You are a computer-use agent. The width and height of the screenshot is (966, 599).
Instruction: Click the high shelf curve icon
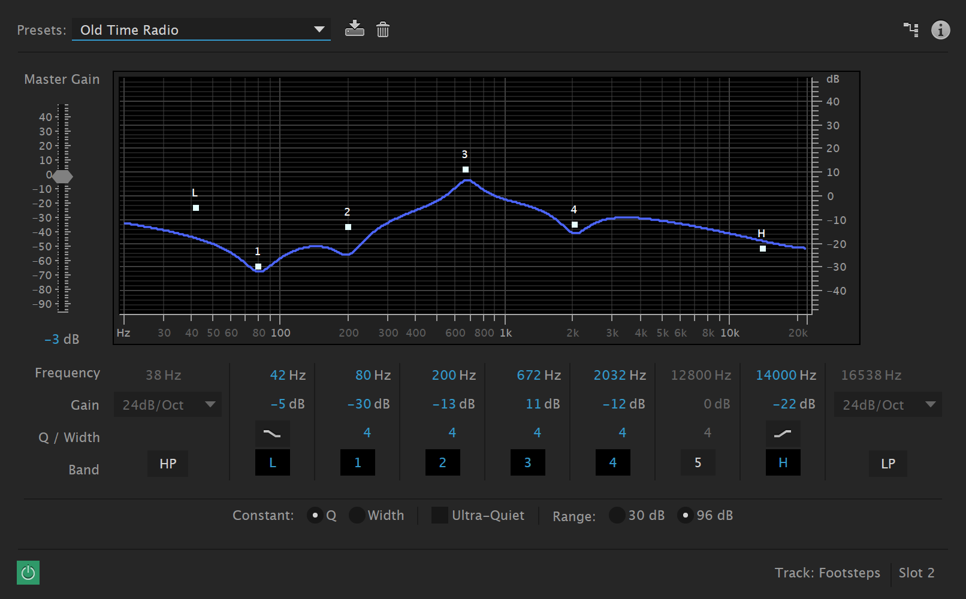783,434
